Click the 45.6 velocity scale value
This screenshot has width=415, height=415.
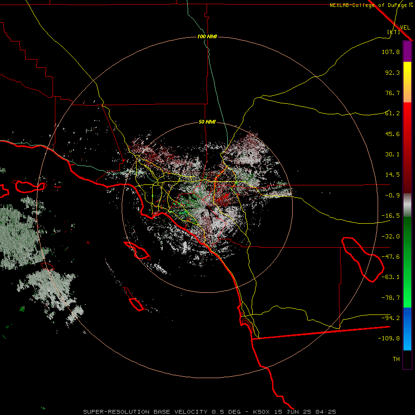point(392,134)
